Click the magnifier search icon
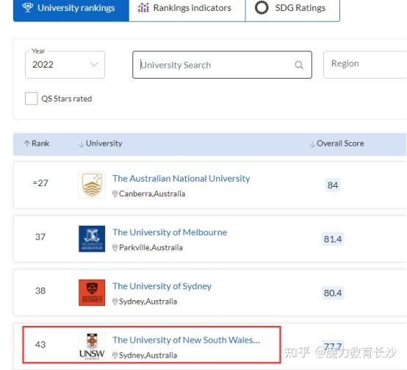 [x=299, y=65]
